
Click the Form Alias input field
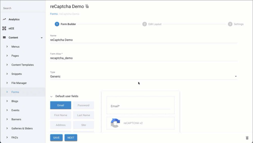(x=144, y=58)
